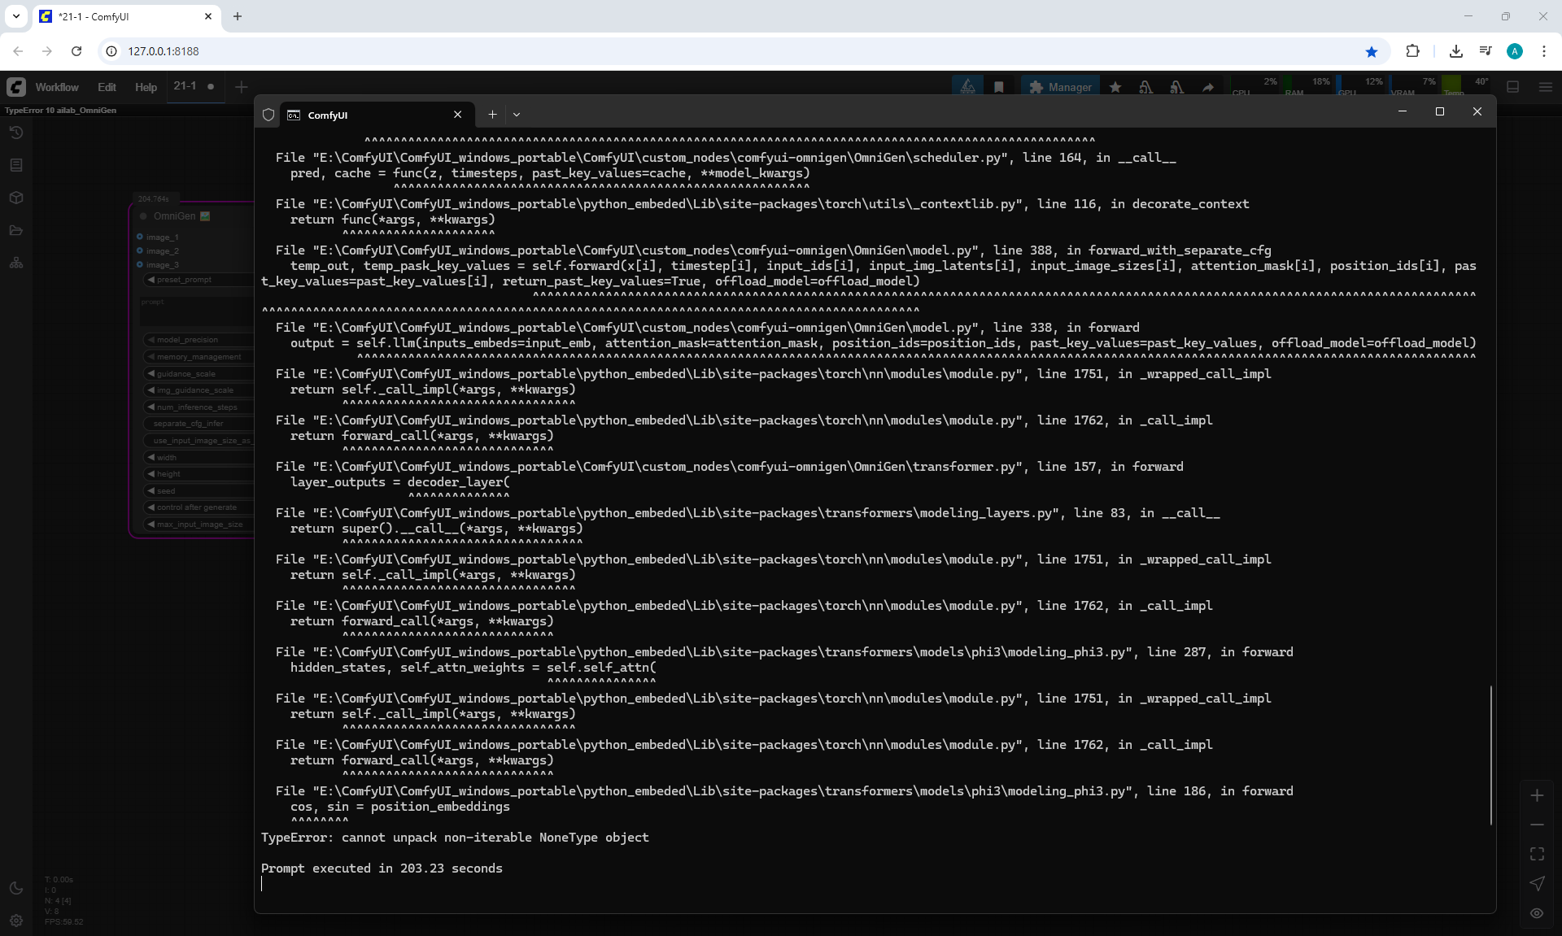Screen dimensions: 1562x936
Task: Collapse the OmniGen node via its dot
Action: pos(143,216)
